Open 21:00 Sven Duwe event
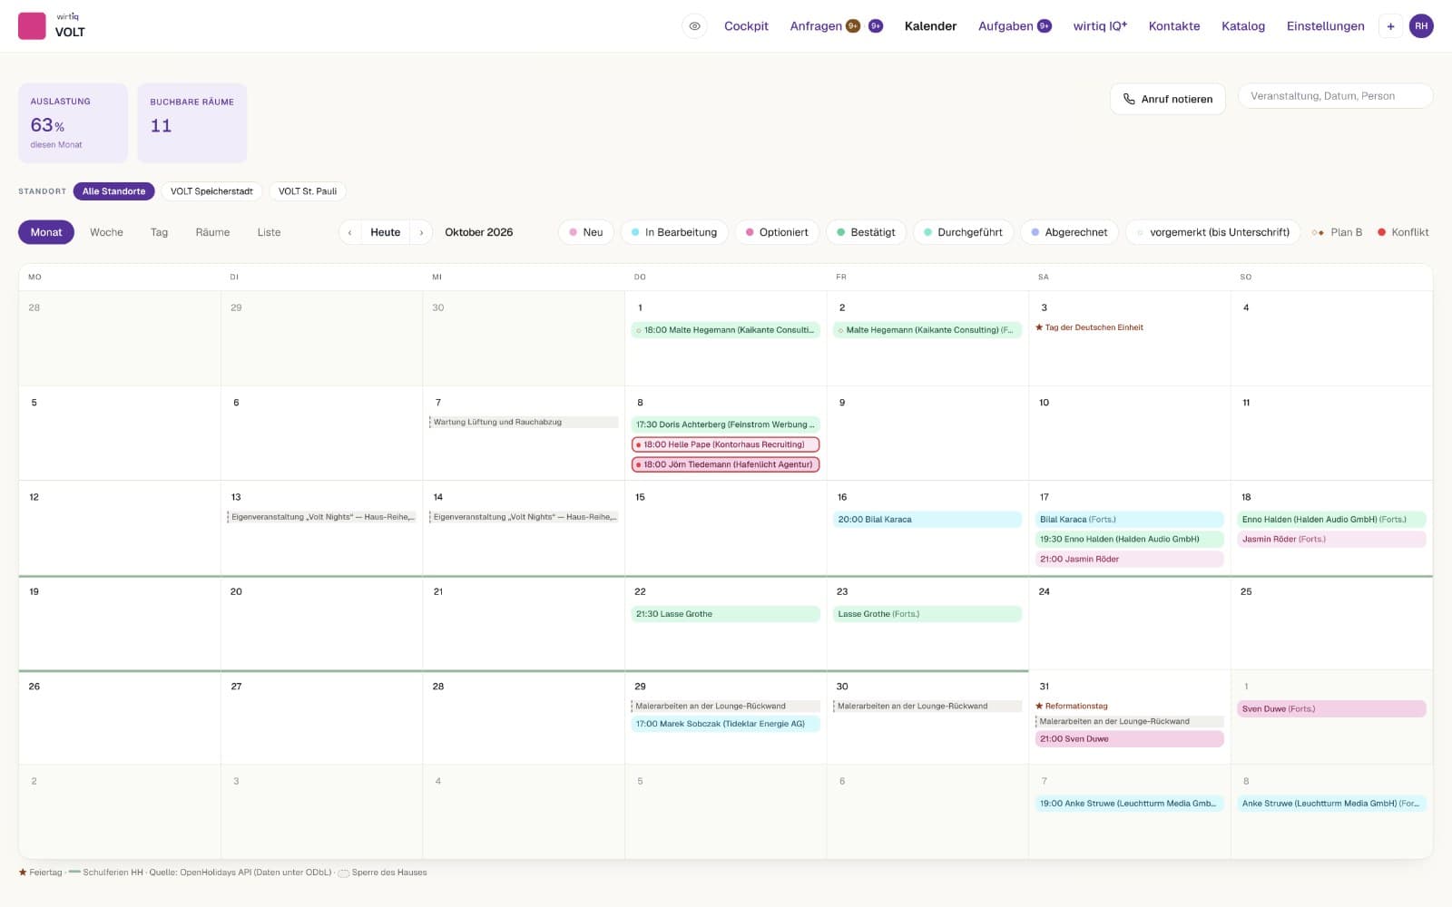Image resolution: width=1452 pixels, height=907 pixels. coord(1129,739)
